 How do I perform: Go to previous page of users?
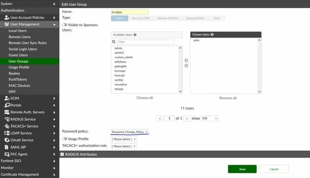[160, 118]
